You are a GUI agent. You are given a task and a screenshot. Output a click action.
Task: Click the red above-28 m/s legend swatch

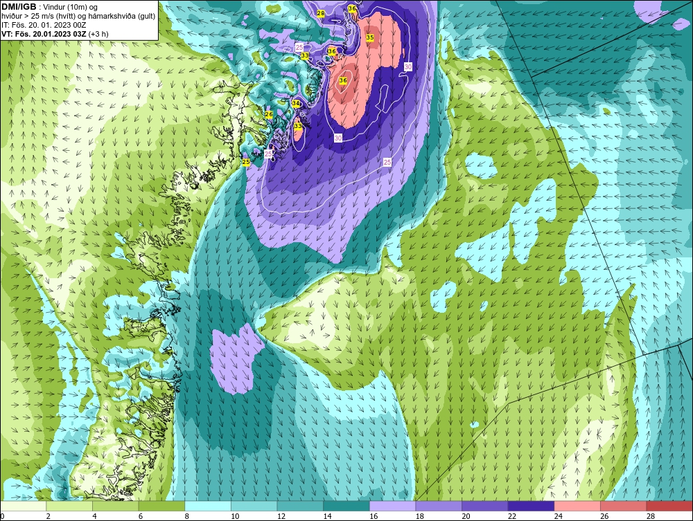point(669,506)
